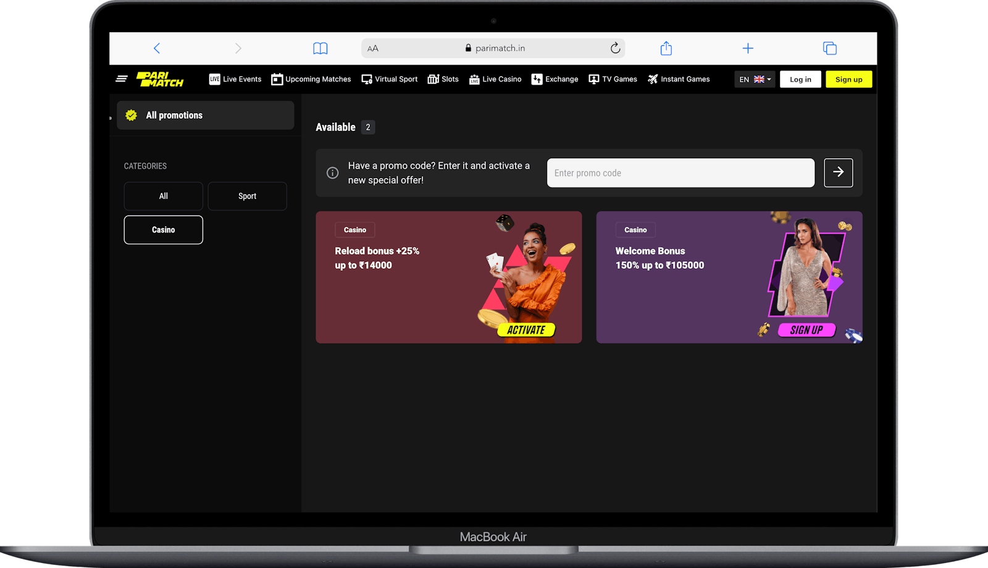
Task: Open the hamburger side menu
Action: 122,79
